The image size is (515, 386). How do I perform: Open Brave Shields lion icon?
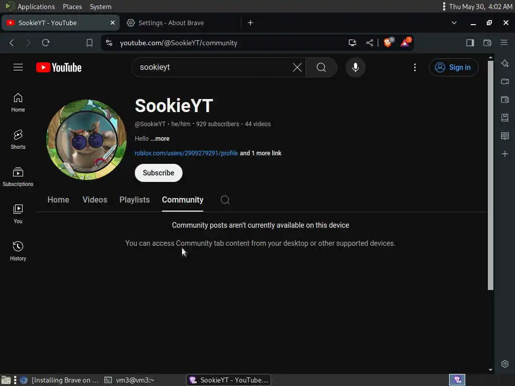pyautogui.click(x=388, y=42)
